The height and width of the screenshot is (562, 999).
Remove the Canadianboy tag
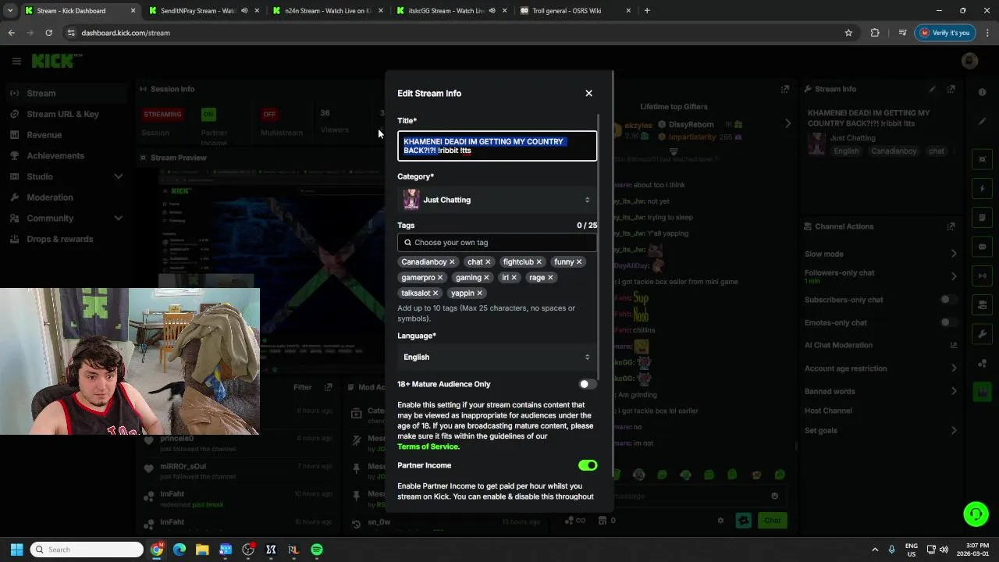452,262
